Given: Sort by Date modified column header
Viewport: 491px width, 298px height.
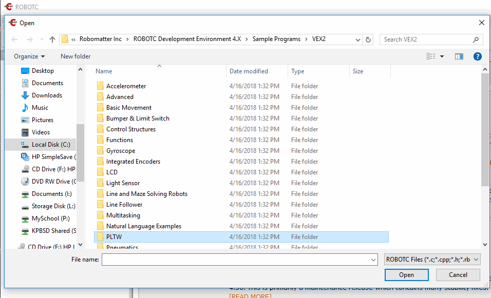Looking at the screenshot, I should coord(249,71).
